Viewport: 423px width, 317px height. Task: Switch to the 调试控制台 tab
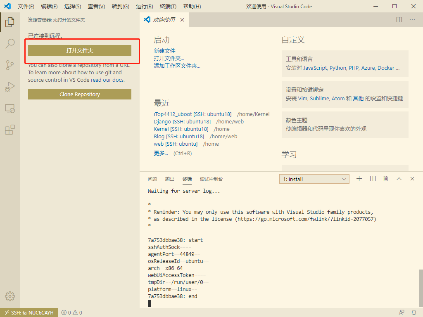coord(211,179)
